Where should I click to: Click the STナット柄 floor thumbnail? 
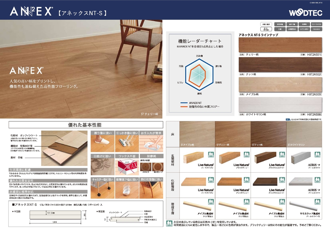click(x=268, y=134)
